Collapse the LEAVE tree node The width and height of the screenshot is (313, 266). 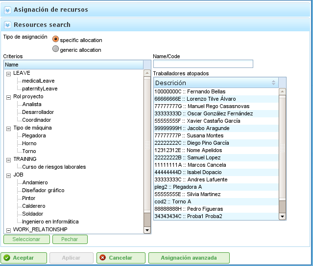click(8, 73)
